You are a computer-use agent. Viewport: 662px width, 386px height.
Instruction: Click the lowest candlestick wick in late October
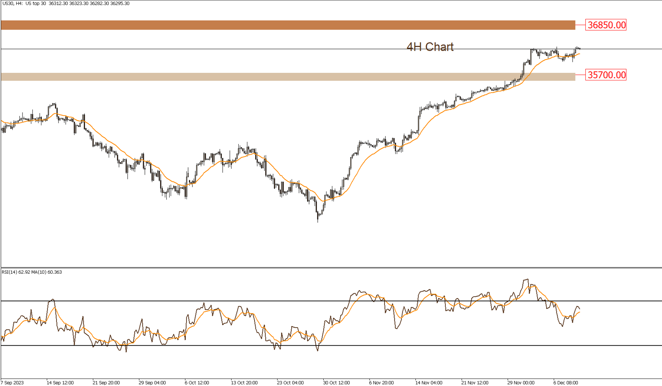pyautogui.click(x=318, y=220)
